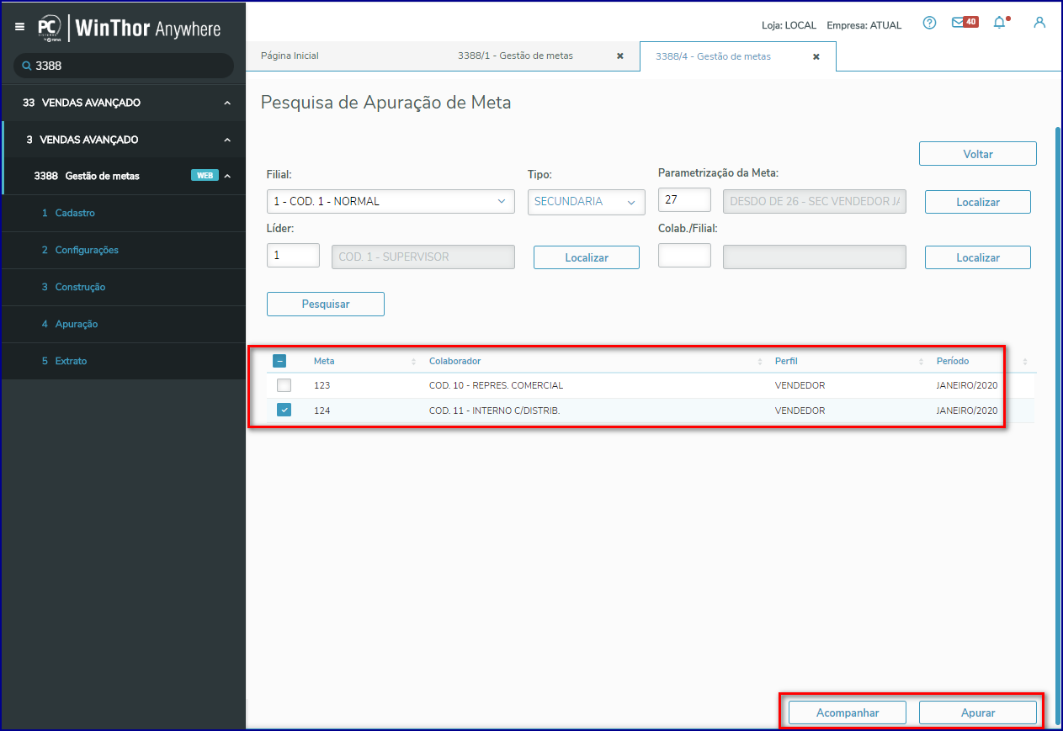1063x731 pixels.
Task: Click the search magnifier icon
Action: point(27,66)
